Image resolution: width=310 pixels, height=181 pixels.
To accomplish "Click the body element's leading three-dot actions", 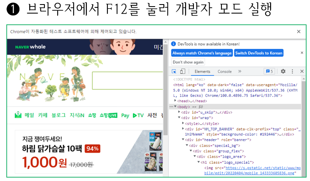I will click(171, 107).
